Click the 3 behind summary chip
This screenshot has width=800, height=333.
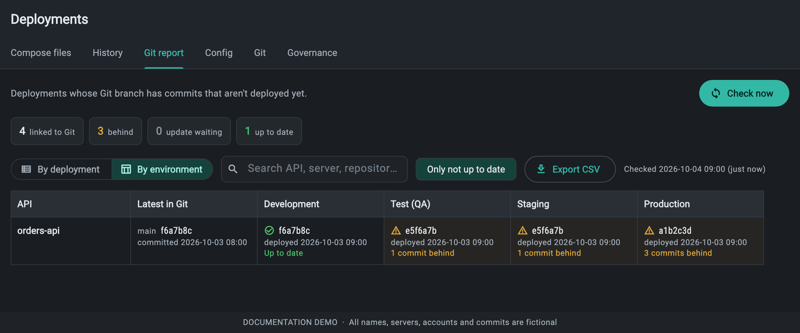[115, 131]
